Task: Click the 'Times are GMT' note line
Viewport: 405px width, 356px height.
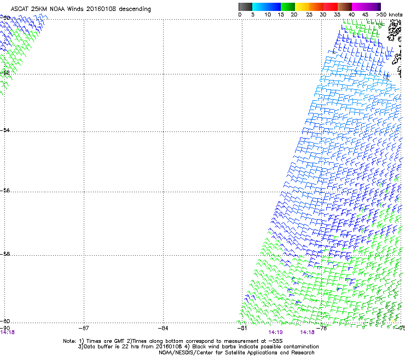Action: click(173, 341)
